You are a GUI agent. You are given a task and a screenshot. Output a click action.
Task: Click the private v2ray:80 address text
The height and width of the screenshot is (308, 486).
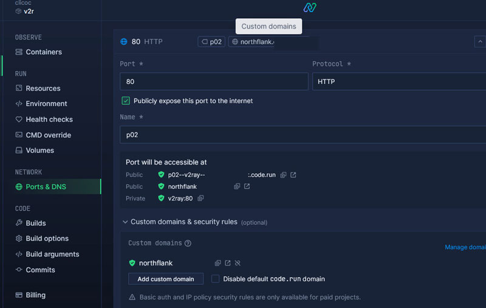[x=180, y=198]
